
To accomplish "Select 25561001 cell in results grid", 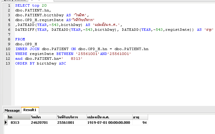I will (x=72, y=123).
